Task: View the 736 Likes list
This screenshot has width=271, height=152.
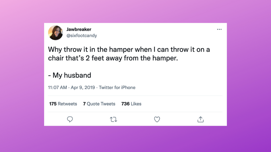Action: tap(131, 104)
